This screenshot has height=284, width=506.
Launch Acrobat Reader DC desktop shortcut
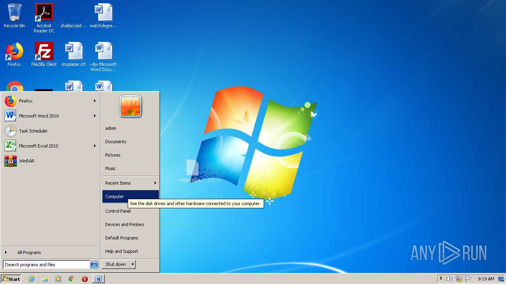pos(44,18)
